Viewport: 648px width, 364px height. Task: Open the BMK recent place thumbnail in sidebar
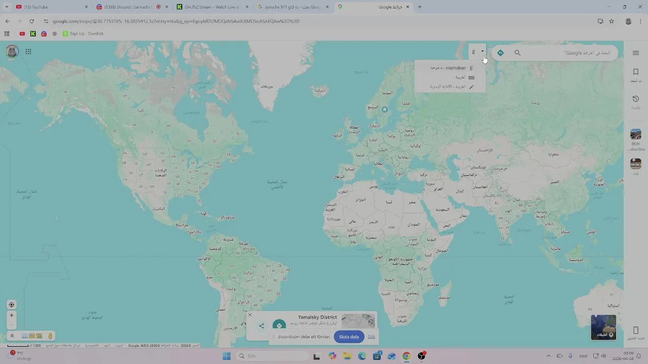[636, 134]
